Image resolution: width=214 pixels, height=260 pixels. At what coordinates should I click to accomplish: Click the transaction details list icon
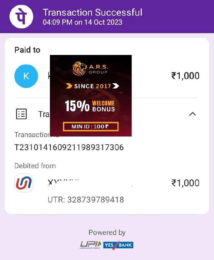21,114
